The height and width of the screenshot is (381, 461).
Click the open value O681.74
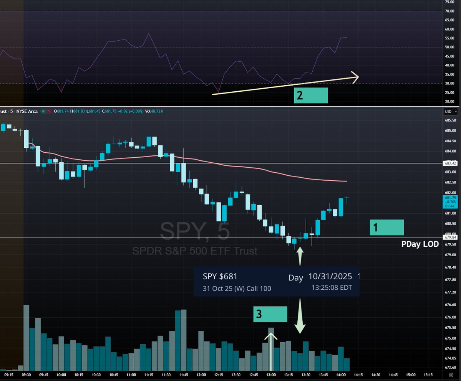pos(61,111)
